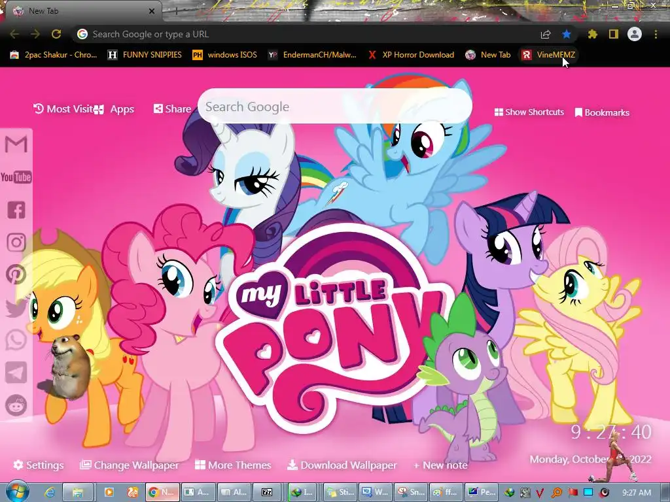Share this page via address bar icon
The width and height of the screenshot is (670, 502).
click(546, 34)
